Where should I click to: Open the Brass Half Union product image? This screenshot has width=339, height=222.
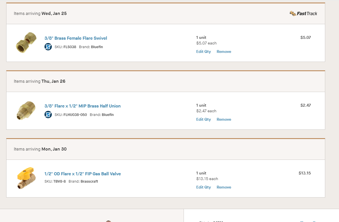tap(25, 111)
